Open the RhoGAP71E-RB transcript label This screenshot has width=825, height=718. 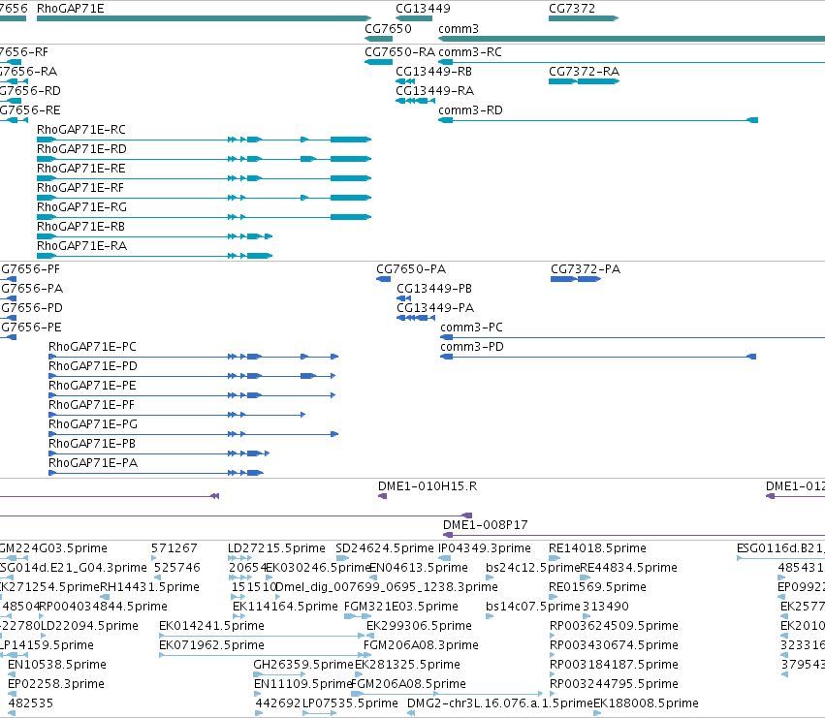point(80,227)
